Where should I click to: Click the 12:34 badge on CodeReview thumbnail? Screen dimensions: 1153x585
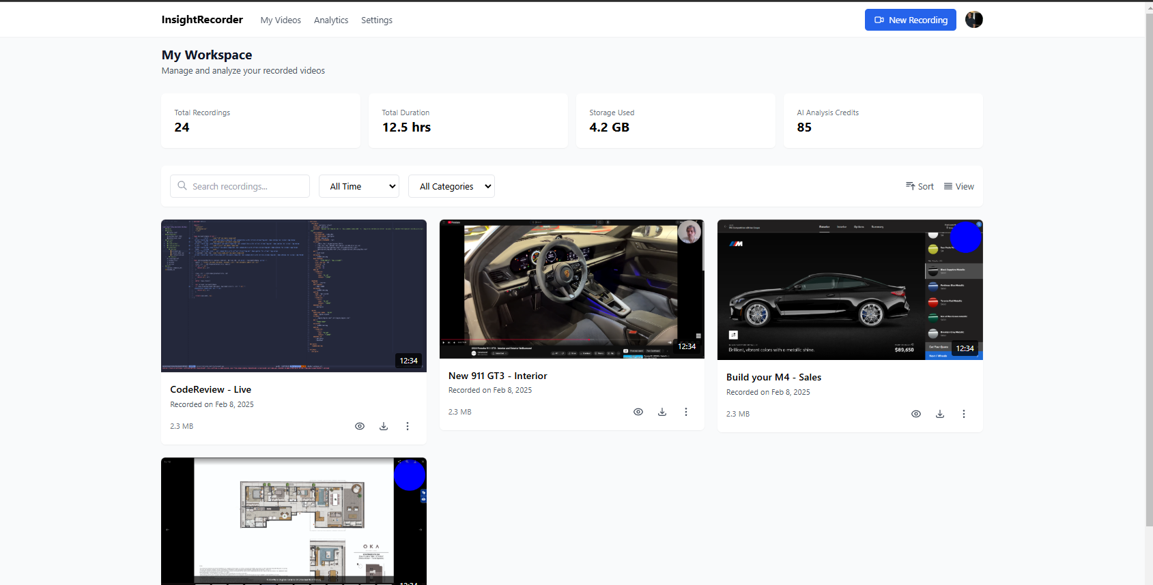[x=408, y=361]
